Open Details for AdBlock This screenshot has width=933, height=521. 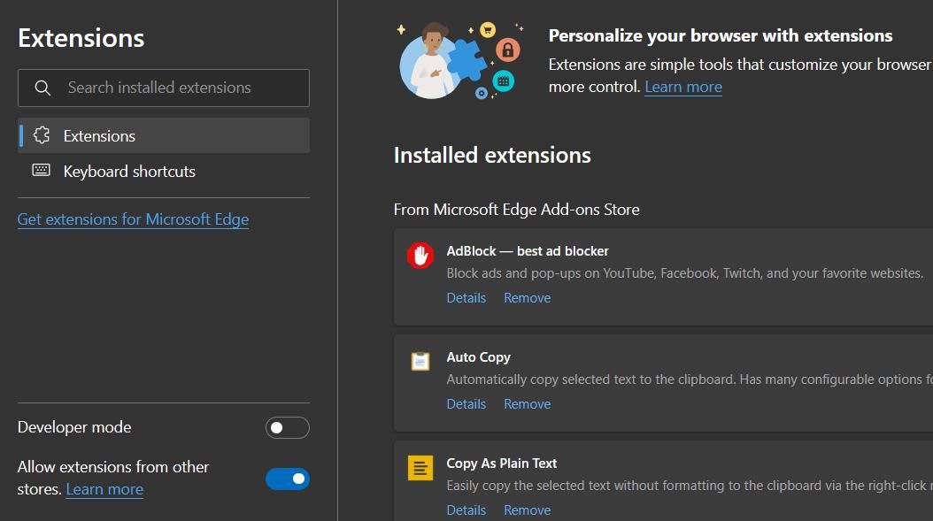click(x=466, y=298)
